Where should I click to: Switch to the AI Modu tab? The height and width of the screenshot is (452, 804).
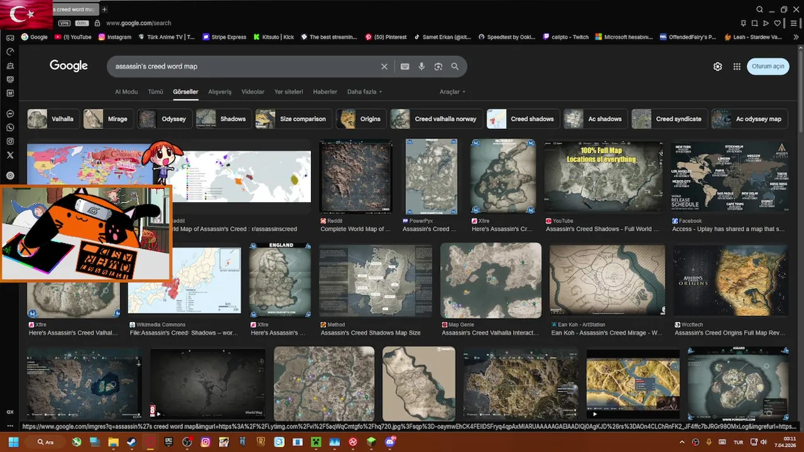pyautogui.click(x=126, y=92)
